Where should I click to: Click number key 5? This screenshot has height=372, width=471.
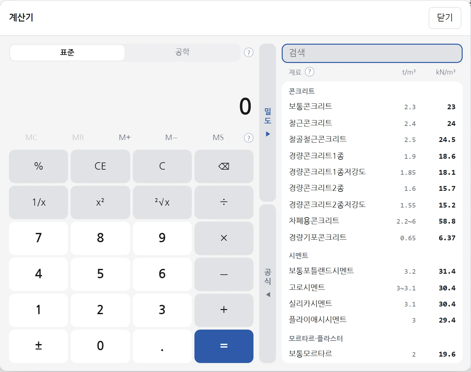point(100,274)
